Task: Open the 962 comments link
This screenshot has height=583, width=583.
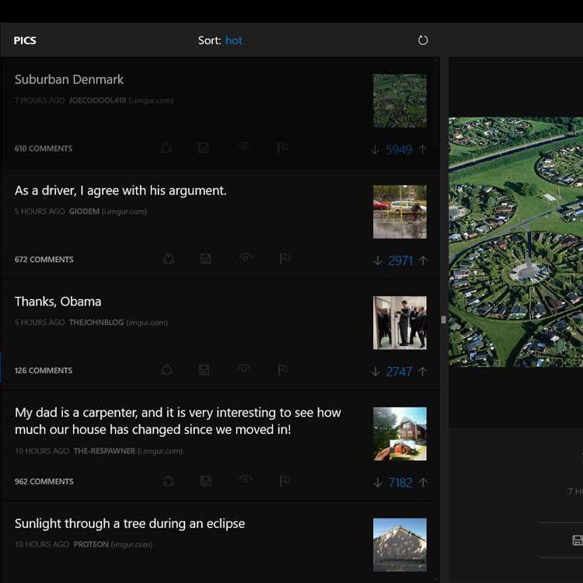Action: tap(44, 482)
